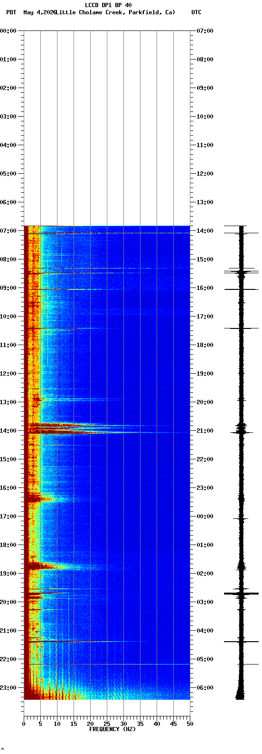262x754 pixels.
Task: Click the '15:00' label on the PDT axis
Action: pyautogui.click(x=9, y=459)
